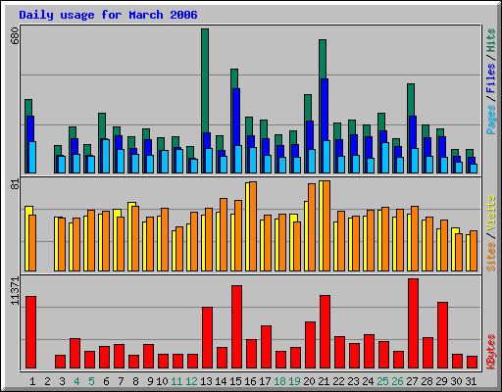Screen dimensions: 502x392
Task: Click the cyan Pages legend label
Action: (491, 120)
